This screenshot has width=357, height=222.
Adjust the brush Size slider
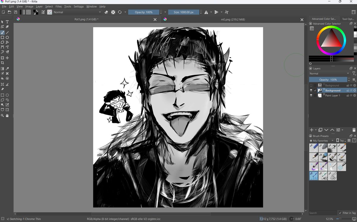tap(184, 12)
